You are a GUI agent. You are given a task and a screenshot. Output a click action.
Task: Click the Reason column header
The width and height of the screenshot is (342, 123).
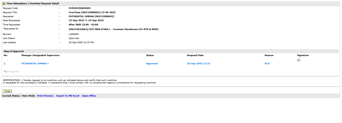coord(269,55)
